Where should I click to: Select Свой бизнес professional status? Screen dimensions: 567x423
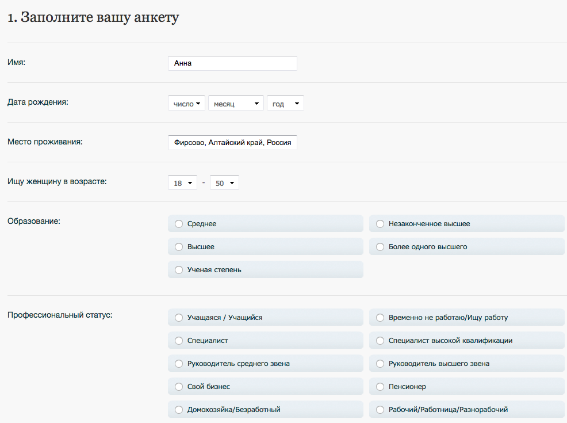coord(266,386)
